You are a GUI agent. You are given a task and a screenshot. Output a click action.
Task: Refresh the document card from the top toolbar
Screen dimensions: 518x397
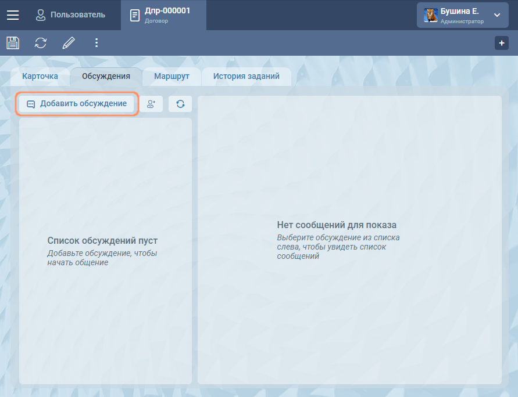click(x=41, y=43)
